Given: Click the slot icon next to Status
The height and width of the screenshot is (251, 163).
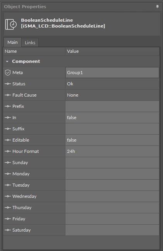Looking at the screenshot, I should click(8, 84).
